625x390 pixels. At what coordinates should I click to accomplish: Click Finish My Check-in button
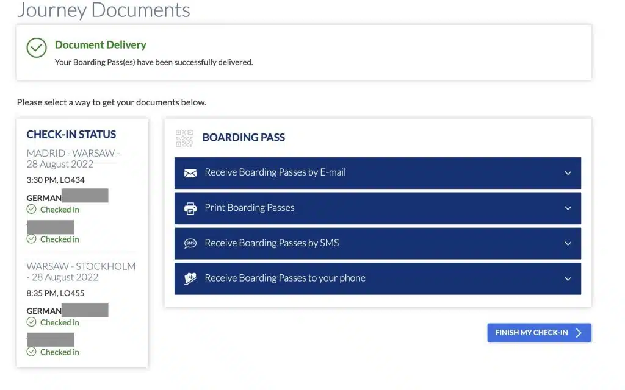(539, 333)
